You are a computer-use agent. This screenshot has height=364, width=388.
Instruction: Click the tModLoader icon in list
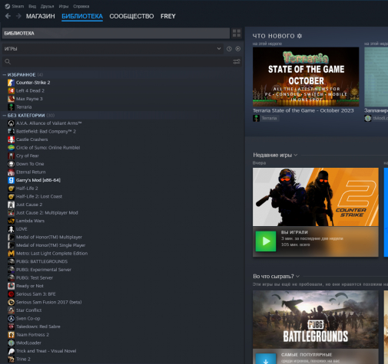11,343
